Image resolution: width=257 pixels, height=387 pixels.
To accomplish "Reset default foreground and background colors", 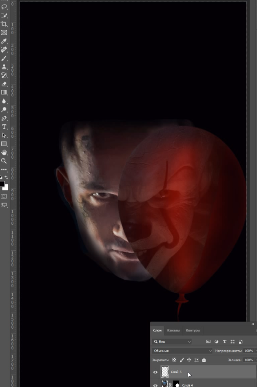I will (x=1, y=177).
